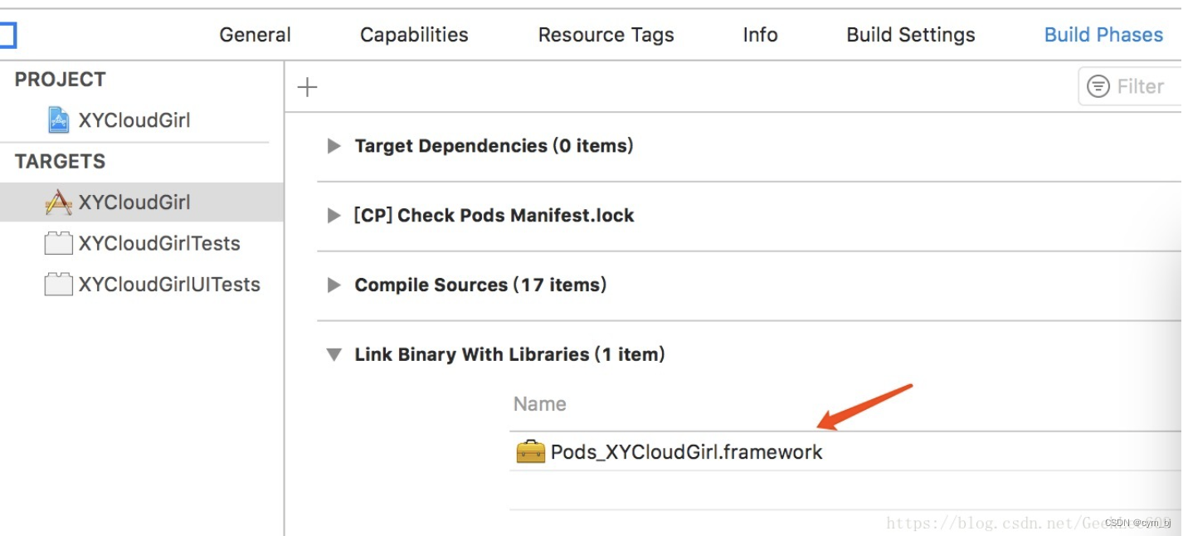Screen dimensions: 1183x536
Task: Collapse Link Binary With Libraries section
Action: coord(334,355)
